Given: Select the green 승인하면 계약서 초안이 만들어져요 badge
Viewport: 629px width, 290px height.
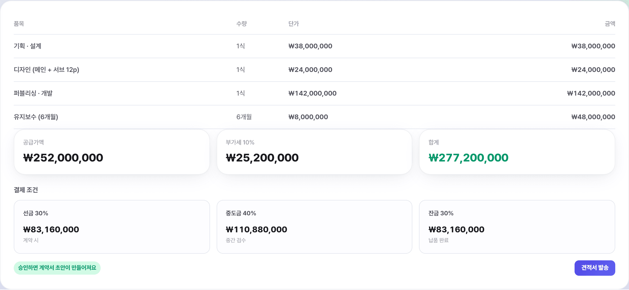Looking at the screenshot, I should point(57,268).
